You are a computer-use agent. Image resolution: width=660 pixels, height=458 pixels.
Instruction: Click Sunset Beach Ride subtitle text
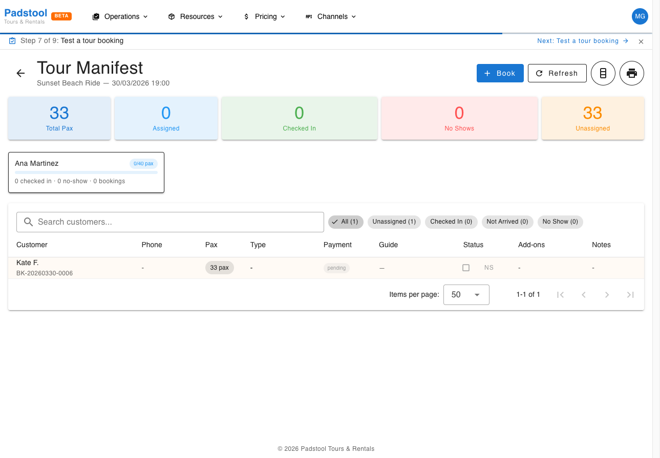pyautogui.click(x=103, y=83)
